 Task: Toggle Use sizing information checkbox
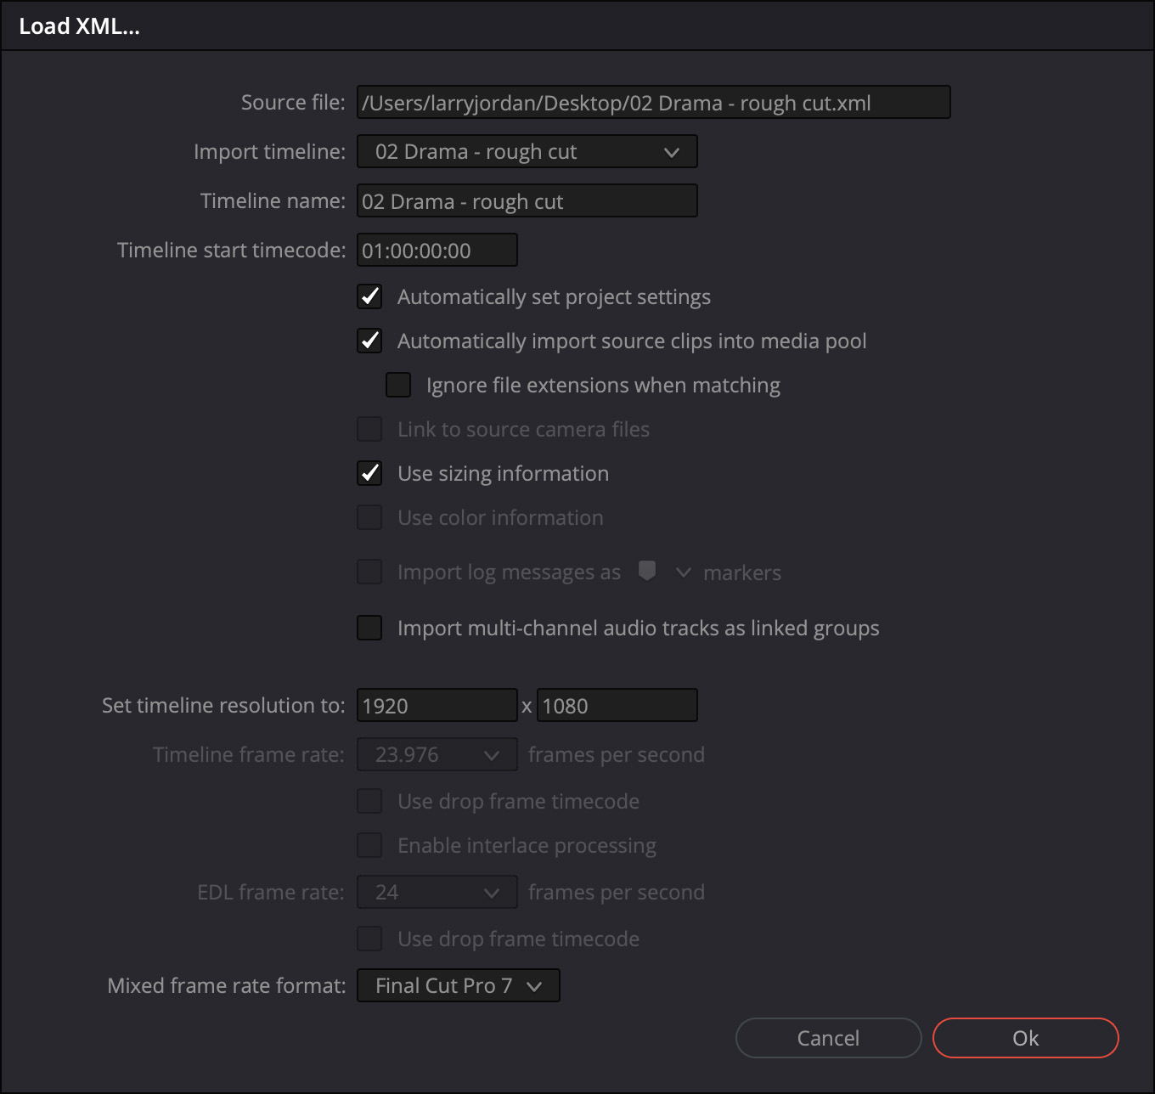point(369,473)
